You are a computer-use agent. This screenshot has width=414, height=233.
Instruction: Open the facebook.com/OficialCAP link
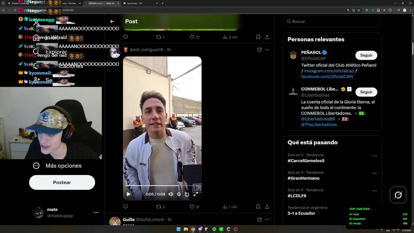point(327,77)
